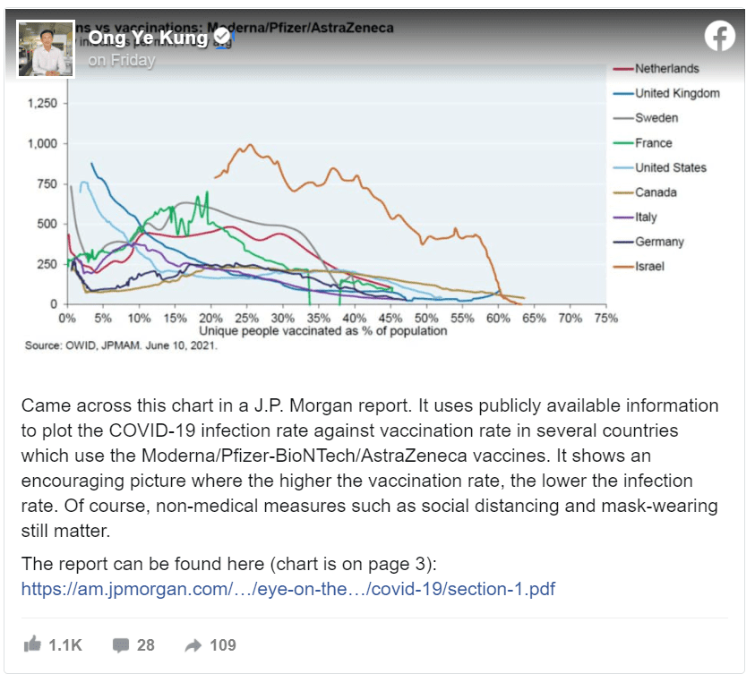This screenshot has width=755, height=682.
Task: Click the "Source: OWID, JPMAM" caption
Action: point(121,345)
